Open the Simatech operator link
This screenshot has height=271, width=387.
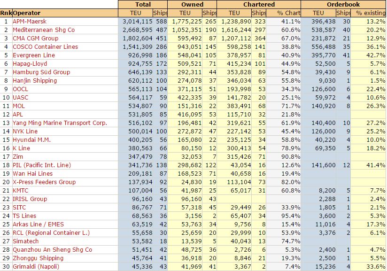(26, 241)
